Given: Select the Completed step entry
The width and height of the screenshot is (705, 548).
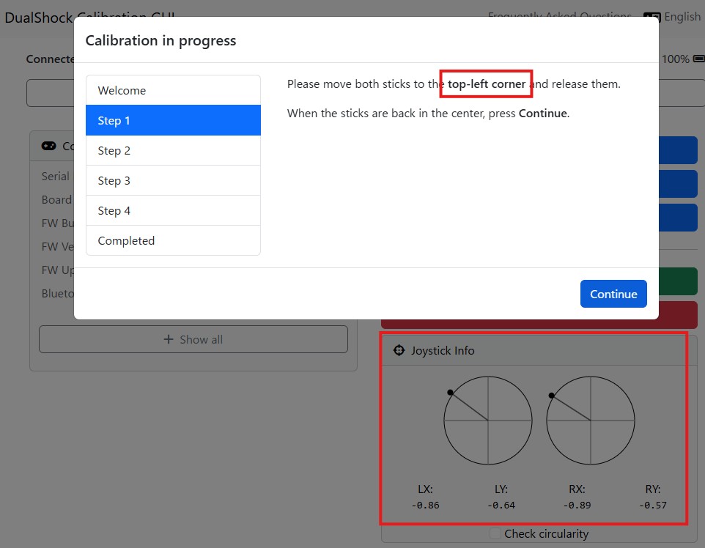Looking at the screenshot, I should click(x=173, y=241).
